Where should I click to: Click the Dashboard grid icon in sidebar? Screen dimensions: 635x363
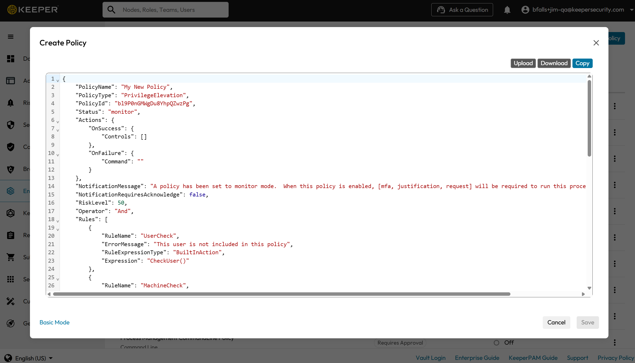tap(11, 59)
